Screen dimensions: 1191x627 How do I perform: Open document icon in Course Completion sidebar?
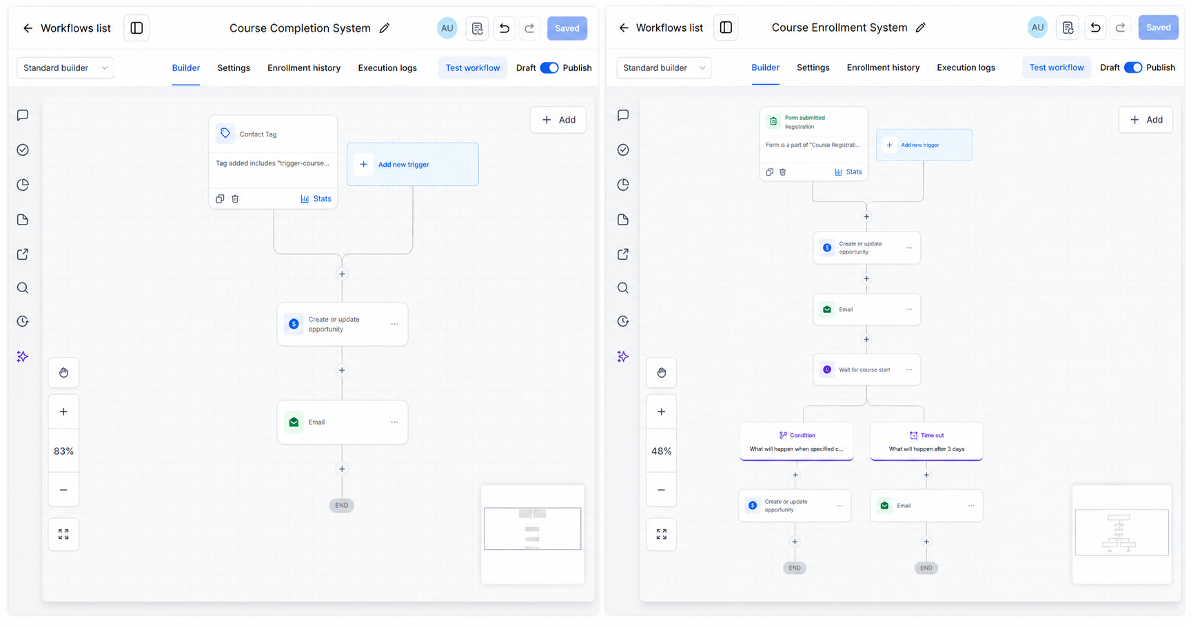point(23,220)
